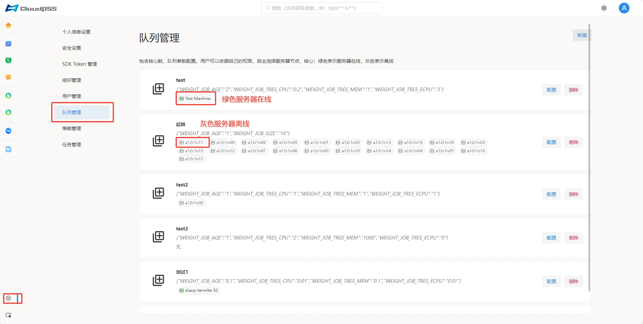Click the a12r1n19 server tag
The height and width of the screenshot is (324, 643).
(411, 143)
